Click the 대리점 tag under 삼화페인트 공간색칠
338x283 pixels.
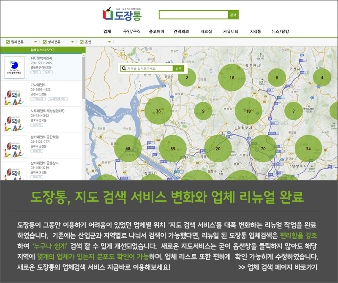(37, 151)
